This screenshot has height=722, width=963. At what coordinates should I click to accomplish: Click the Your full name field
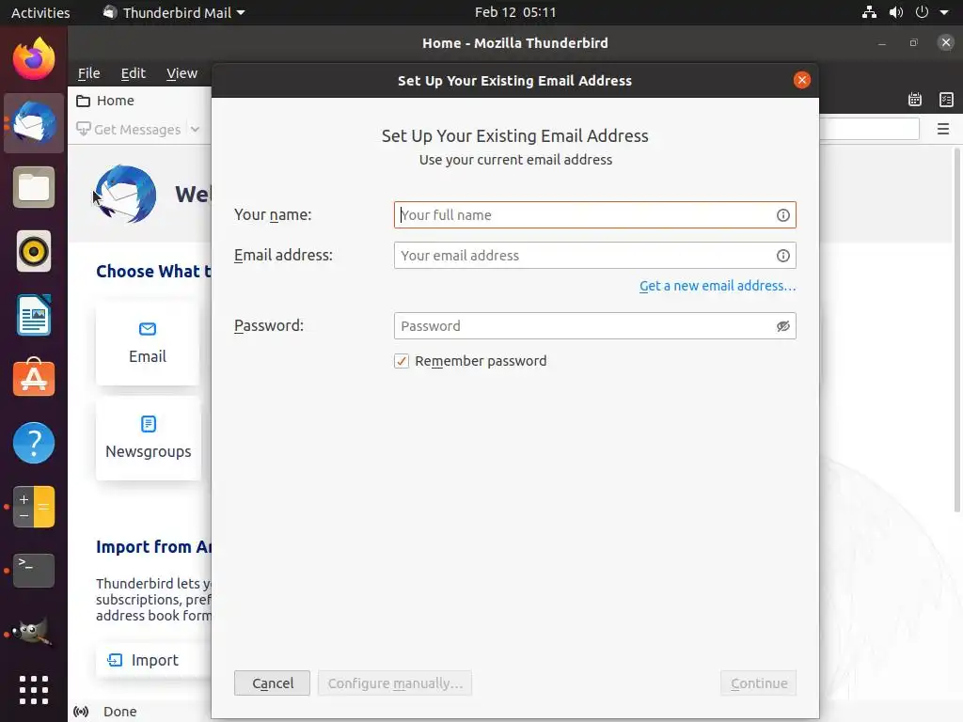(x=595, y=215)
